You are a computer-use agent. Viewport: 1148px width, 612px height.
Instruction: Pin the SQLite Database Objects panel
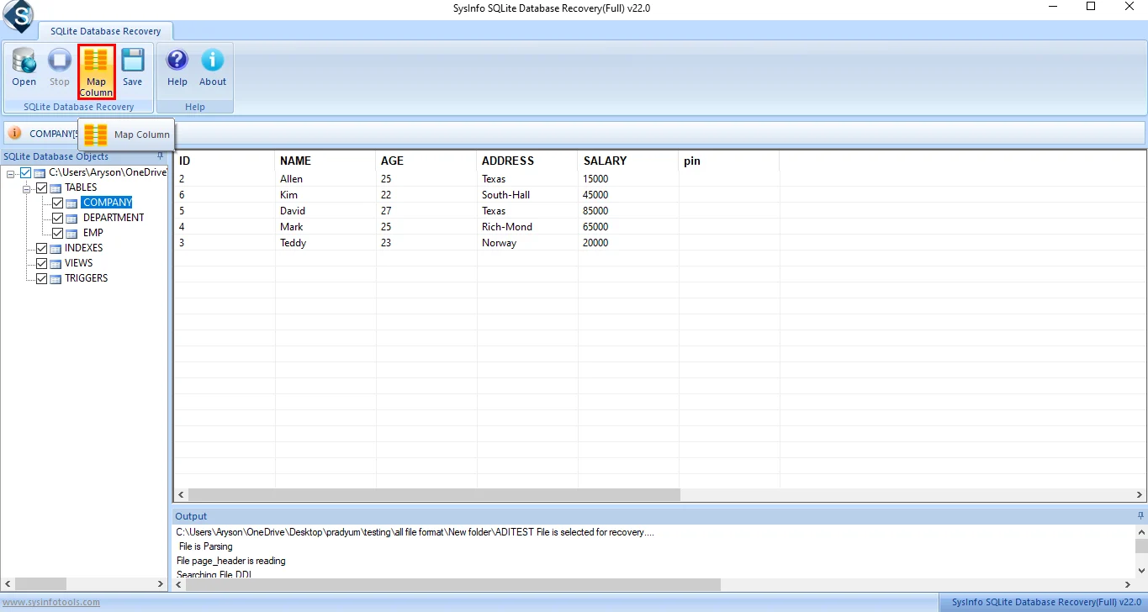pos(159,156)
